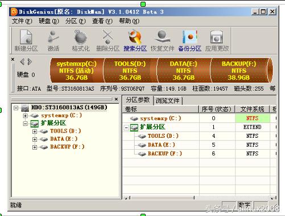285x216 pixels.
Task: Click the DiskGenius app icon in title bar
Action: pyautogui.click(x=14, y=12)
